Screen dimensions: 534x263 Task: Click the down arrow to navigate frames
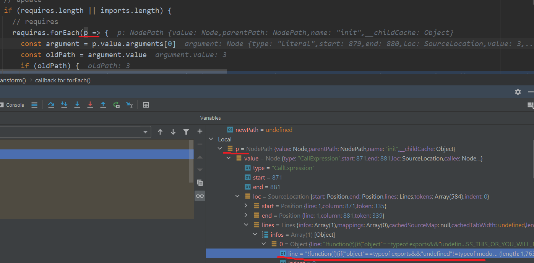point(173,131)
